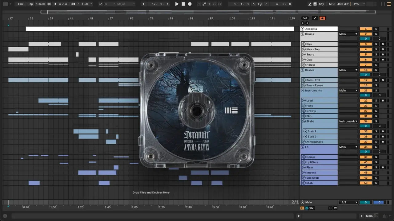
Task: Click the Session Record circle icon
Action: tap(220, 4)
